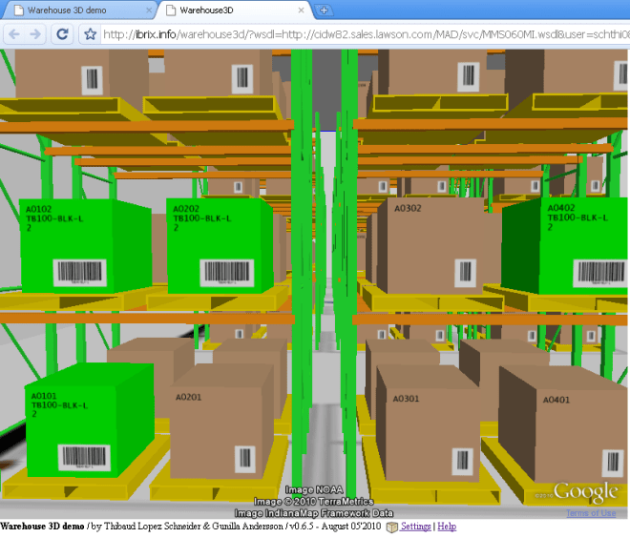Click the browser Forward arrow
The width and height of the screenshot is (630, 538).
(35, 33)
